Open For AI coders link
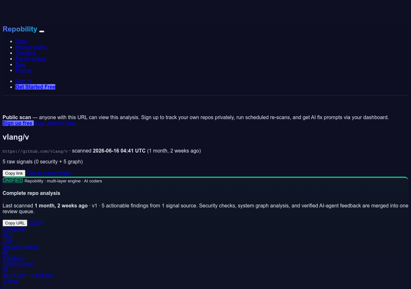 (x=31, y=58)
